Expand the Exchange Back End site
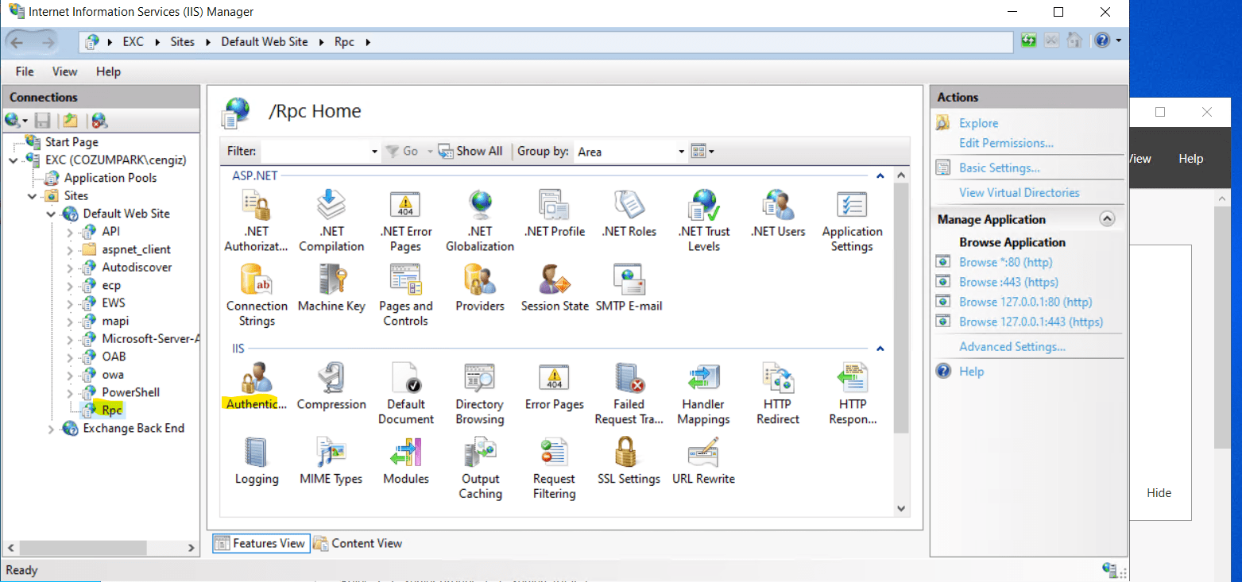 click(x=50, y=428)
